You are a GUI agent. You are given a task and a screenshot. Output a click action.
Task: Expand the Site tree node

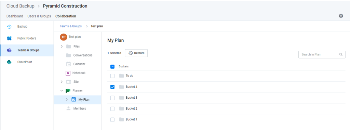(62, 82)
